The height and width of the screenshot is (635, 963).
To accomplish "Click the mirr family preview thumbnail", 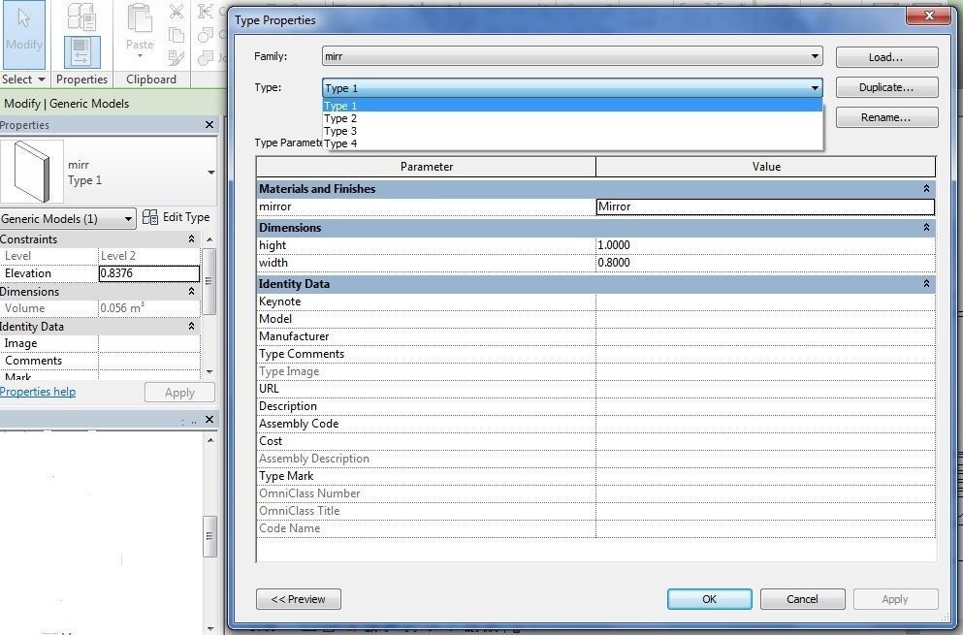I will (32, 172).
